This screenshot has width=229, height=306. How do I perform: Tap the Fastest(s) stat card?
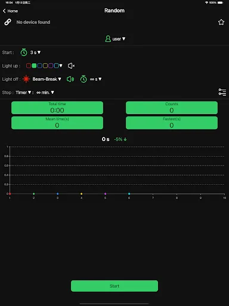click(172, 123)
